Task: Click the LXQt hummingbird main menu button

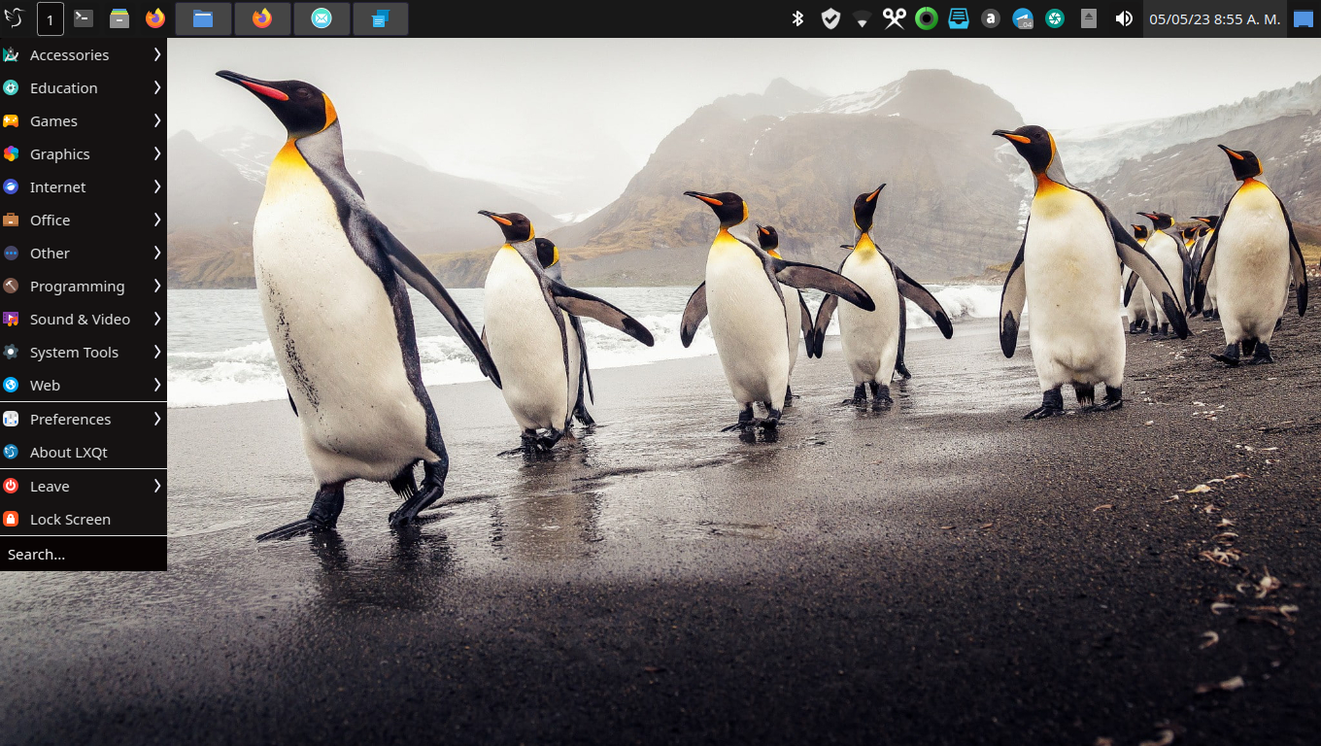Action: 14,18
